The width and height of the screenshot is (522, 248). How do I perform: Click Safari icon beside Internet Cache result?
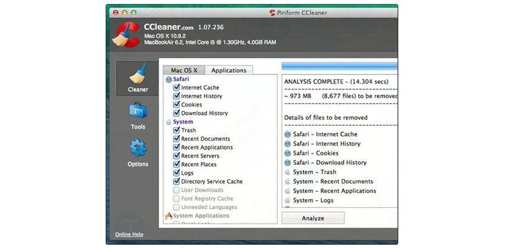click(x=288, y=135)
